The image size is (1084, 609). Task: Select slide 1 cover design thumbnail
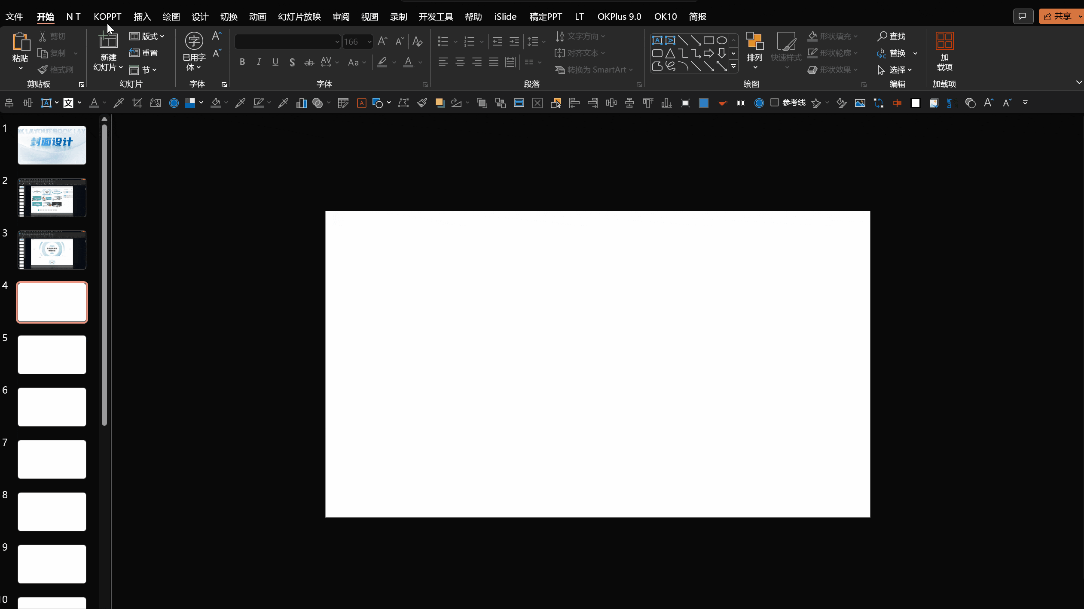click(x=52, y=145)
